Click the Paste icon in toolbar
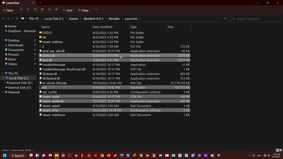Image resolution: width=283 pixels, height=159 pixels. (x=35, y=10)
